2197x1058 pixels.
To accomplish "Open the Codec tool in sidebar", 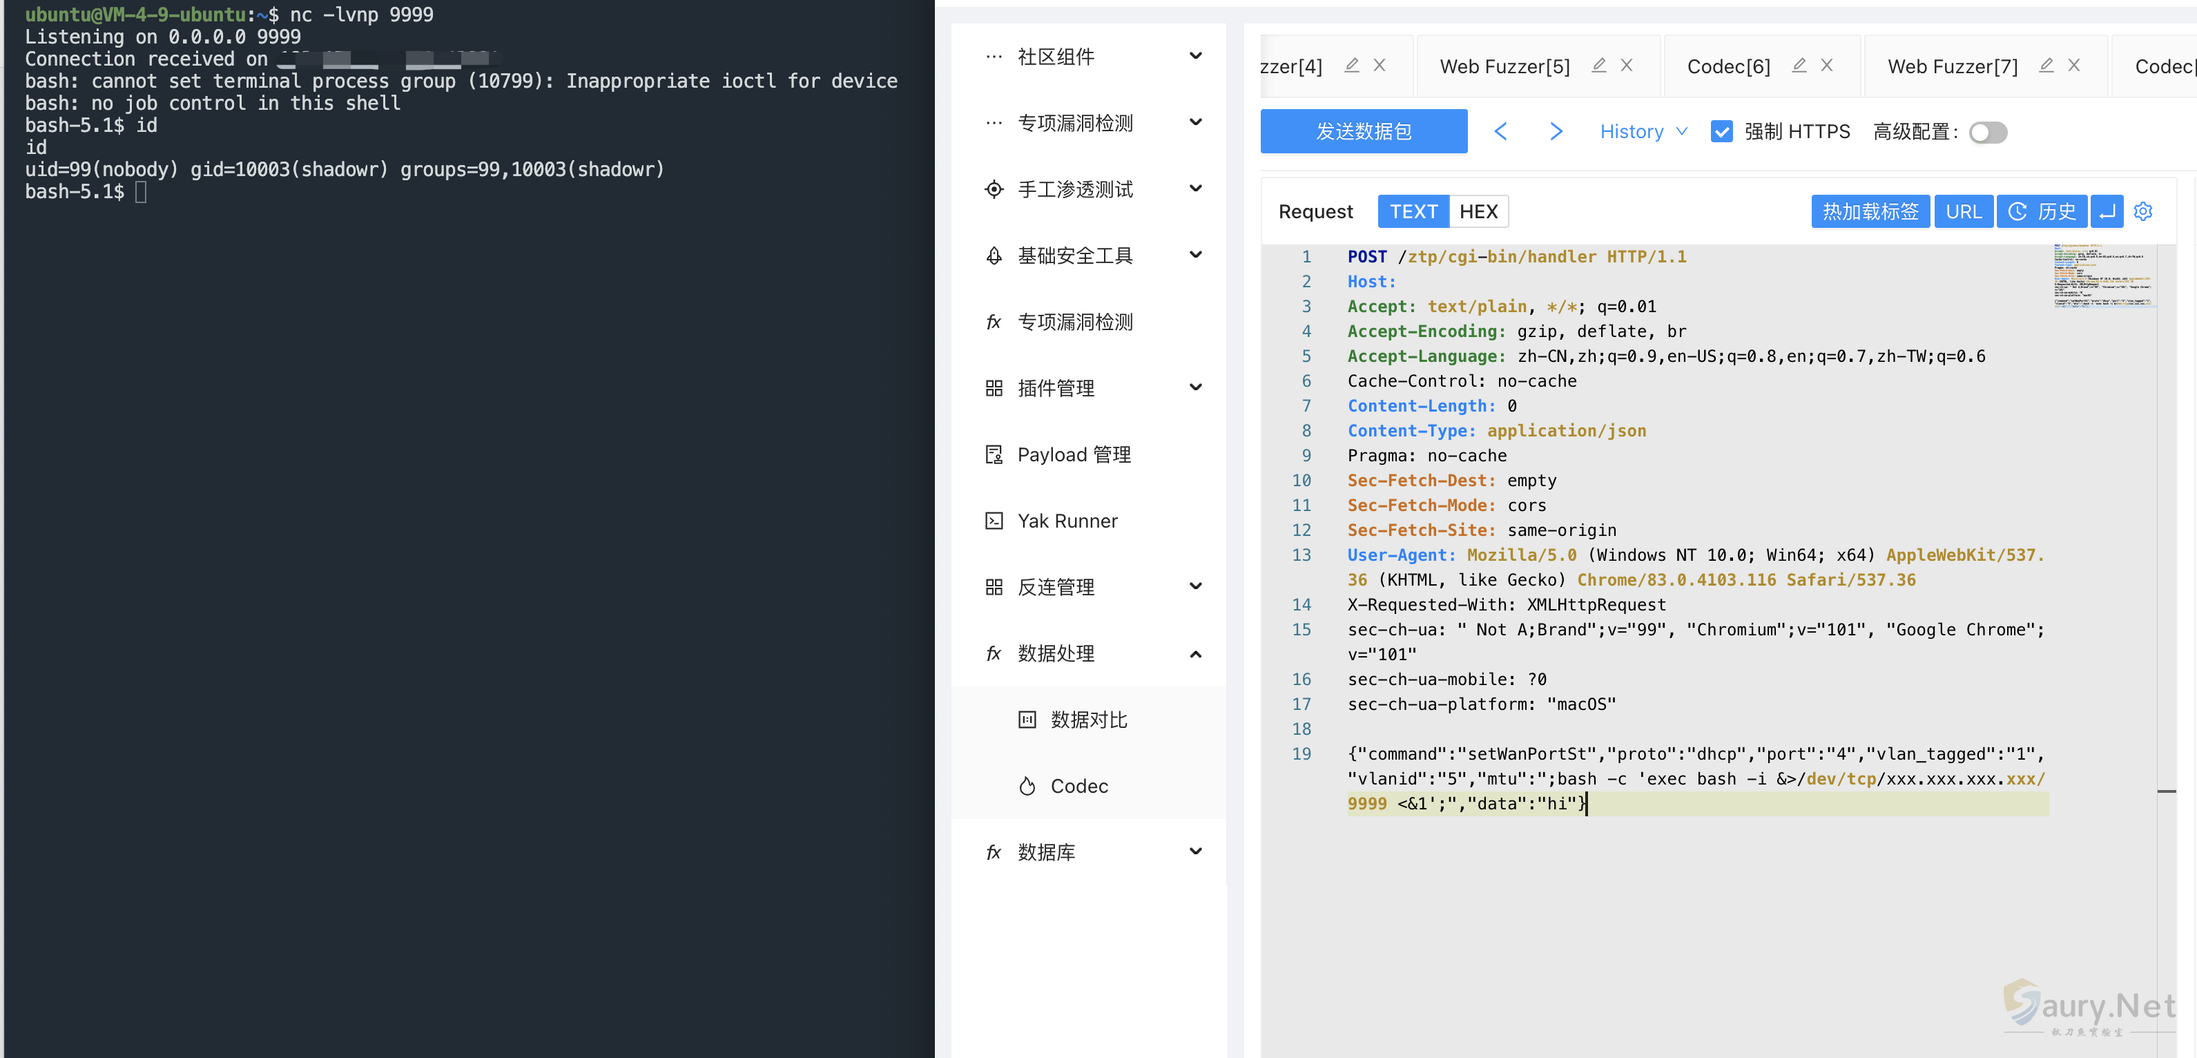I will click(x=1079, y=786).
